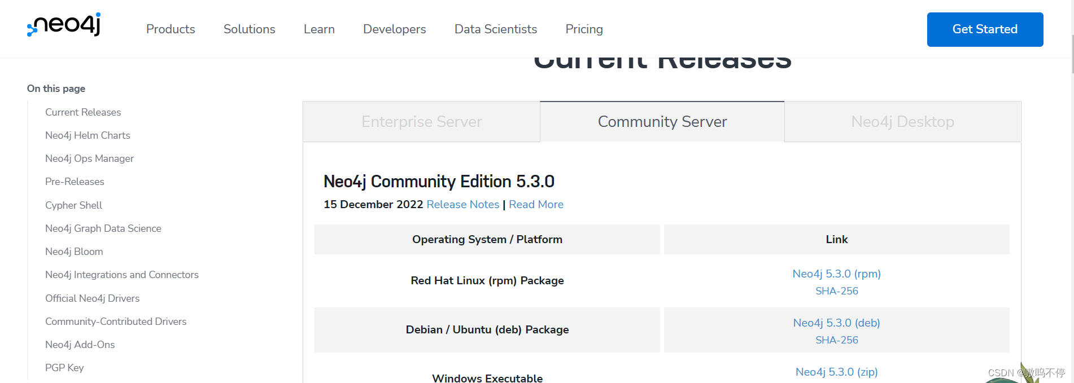Jump to Neo4j Helm Charts section

tap(88, 135)
